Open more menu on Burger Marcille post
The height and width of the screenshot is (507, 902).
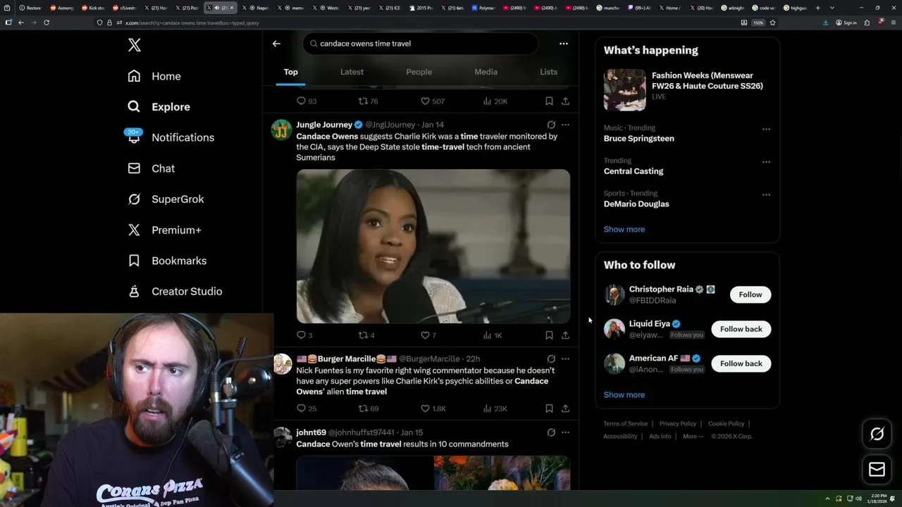point(565,358)
